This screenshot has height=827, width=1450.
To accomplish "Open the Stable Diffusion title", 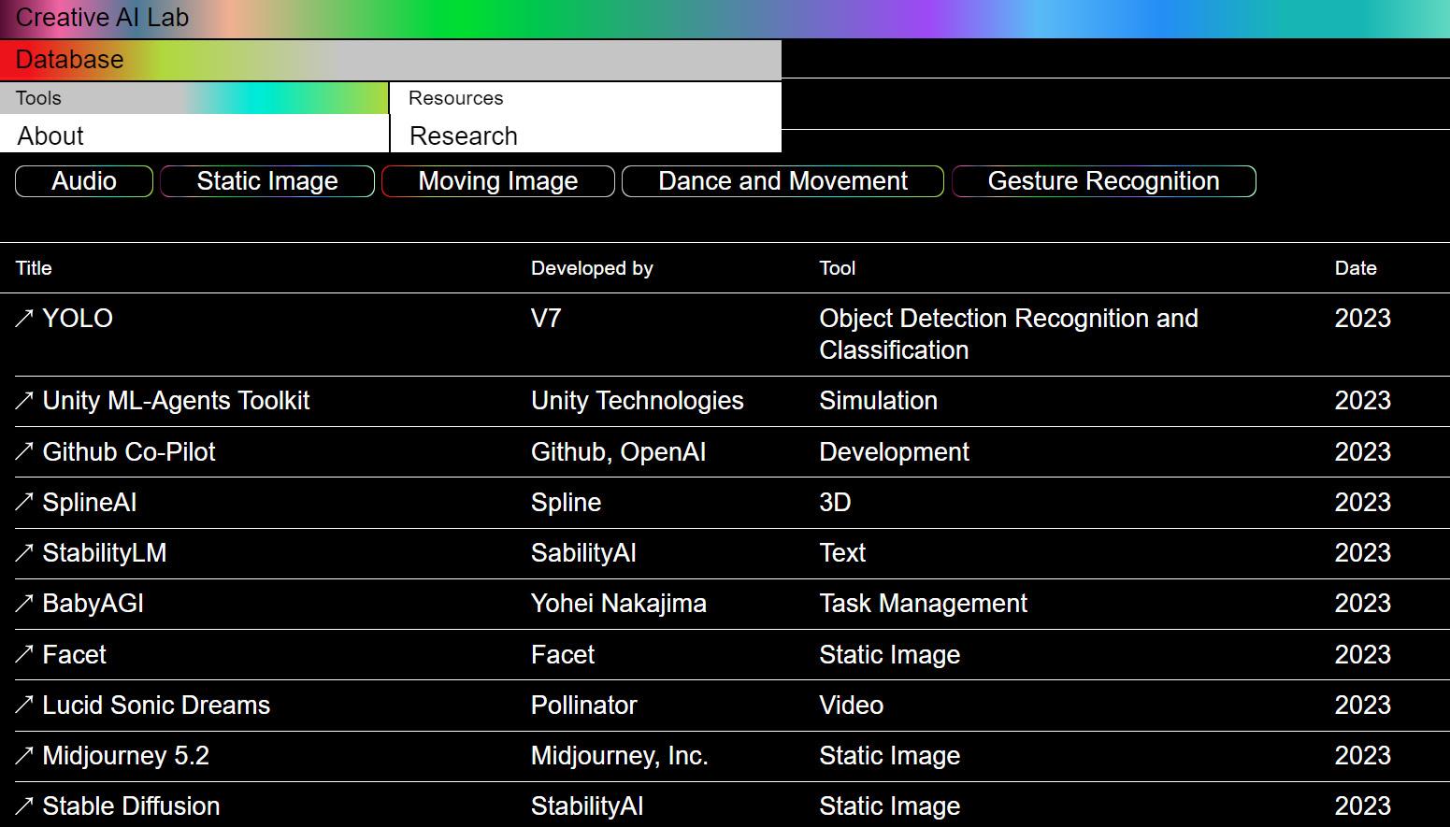I will click(131, 806).
